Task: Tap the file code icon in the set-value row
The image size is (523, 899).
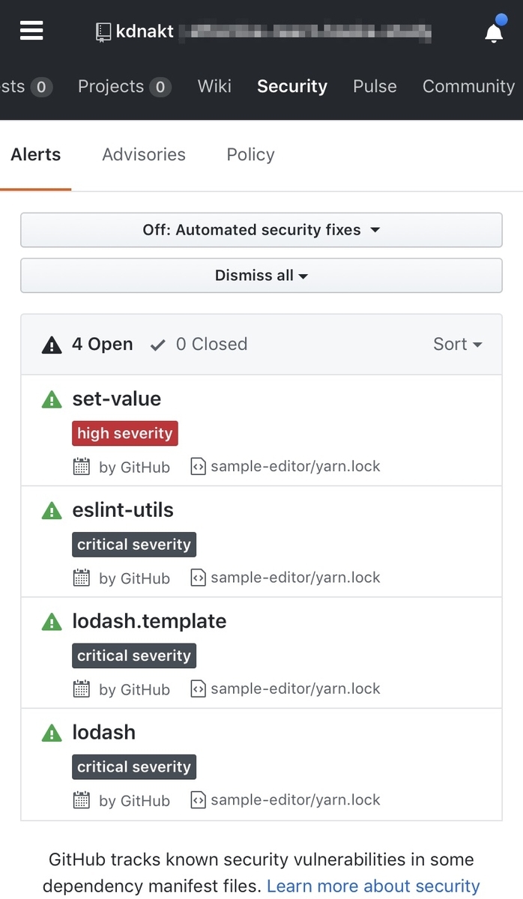Action: [x=198, y=467]
